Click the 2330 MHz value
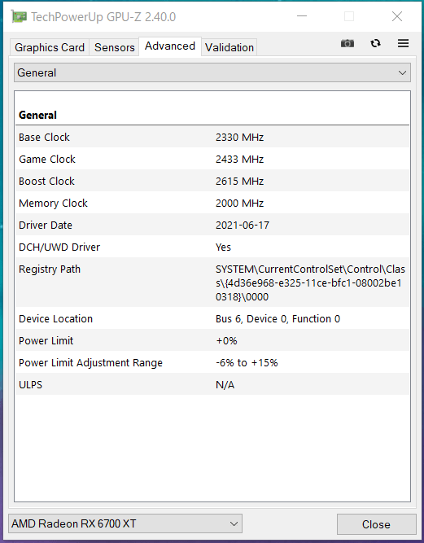 click(239, 137)
